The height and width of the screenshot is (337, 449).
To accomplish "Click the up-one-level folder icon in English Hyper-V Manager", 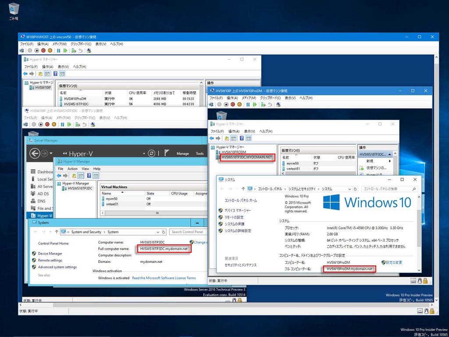I will (x=74, y=176).
